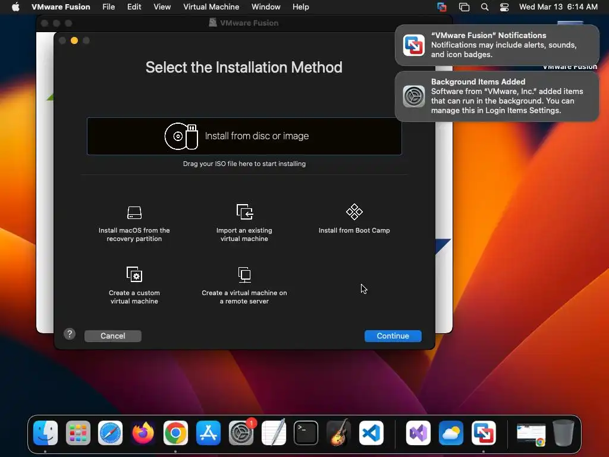Open the Window menu
609x457 pixels.
pyautogui.click(x=266, y=7)
